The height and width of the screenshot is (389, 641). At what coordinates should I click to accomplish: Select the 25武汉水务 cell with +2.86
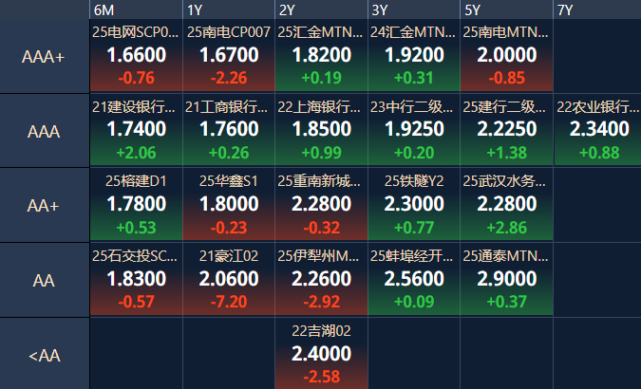click(x=506, y=205)
